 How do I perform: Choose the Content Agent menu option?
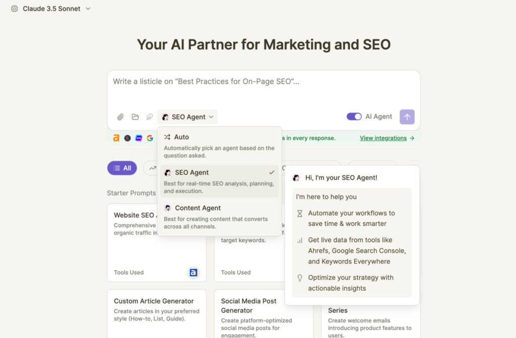(x=220, y=217)
